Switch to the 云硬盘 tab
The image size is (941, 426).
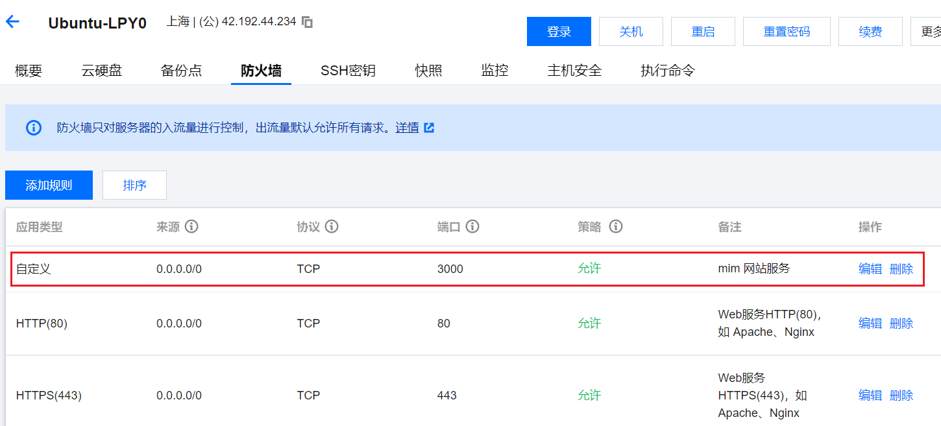pos(101,71)
